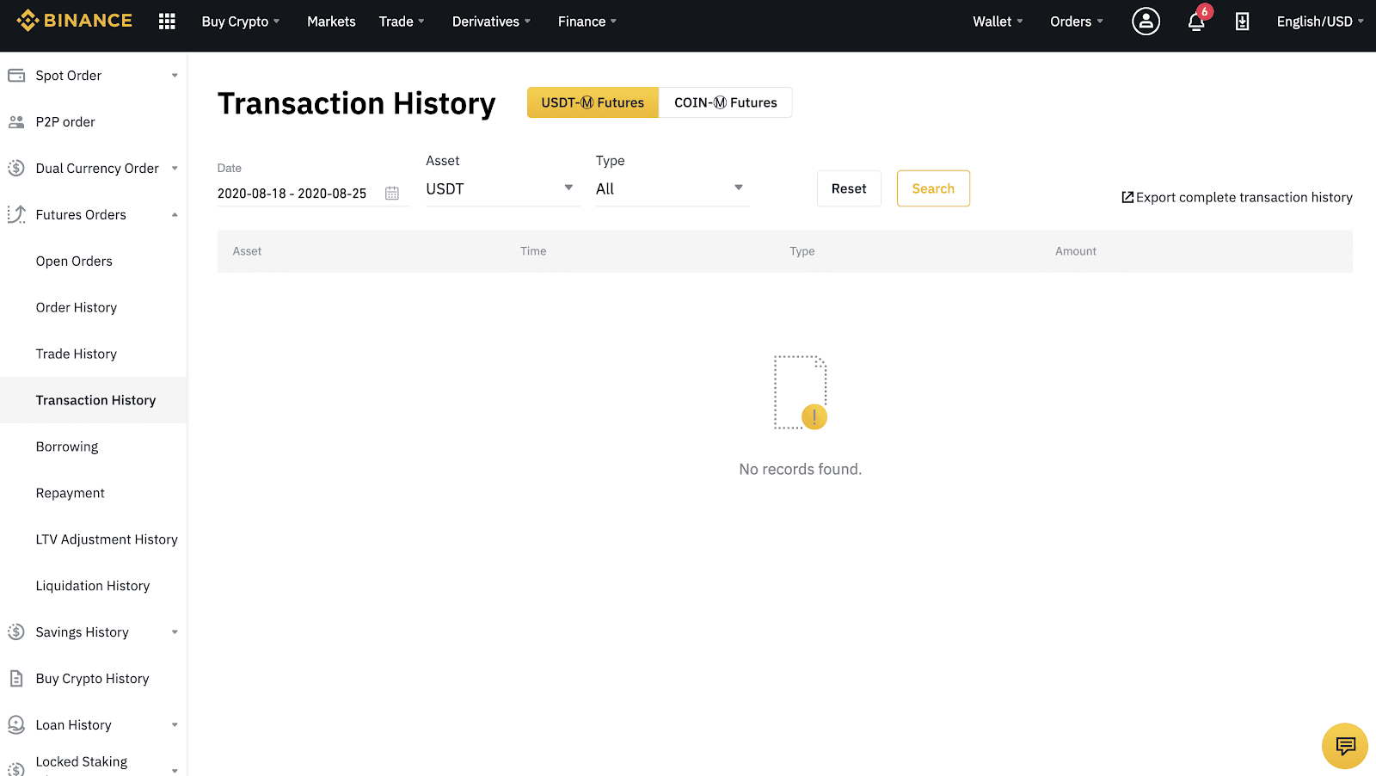Open Liquidation History in the sidebar
The height and width of the screenshot is (776, 1376).
click(x=93, y=586)
